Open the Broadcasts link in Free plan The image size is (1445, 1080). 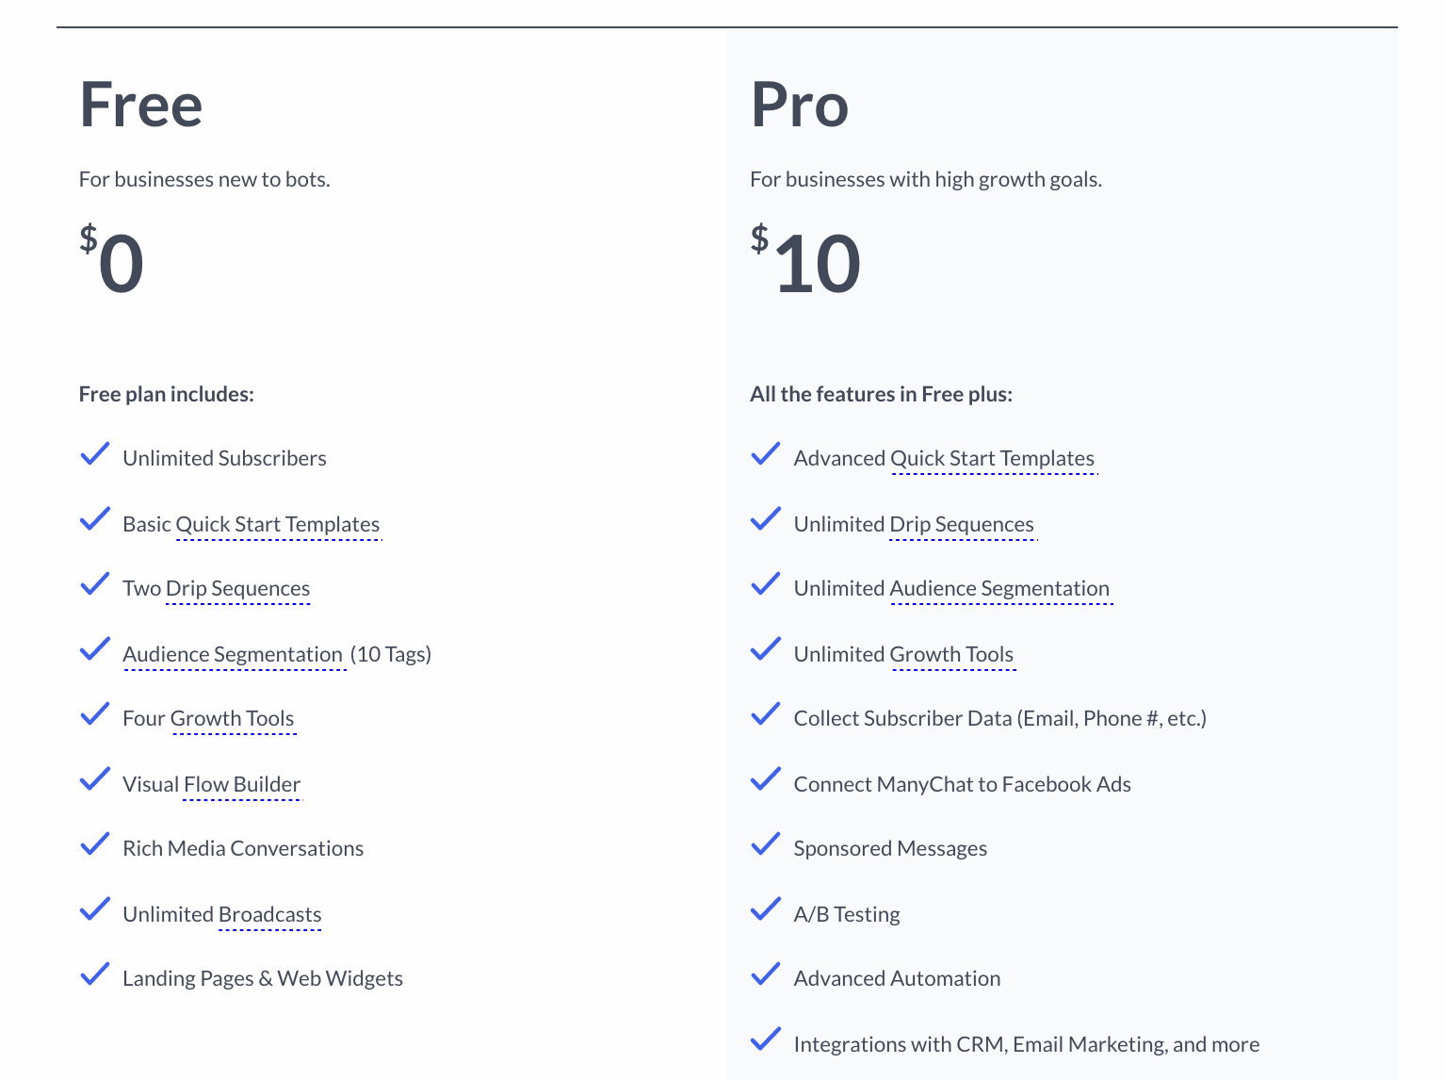tap(269, 915)
